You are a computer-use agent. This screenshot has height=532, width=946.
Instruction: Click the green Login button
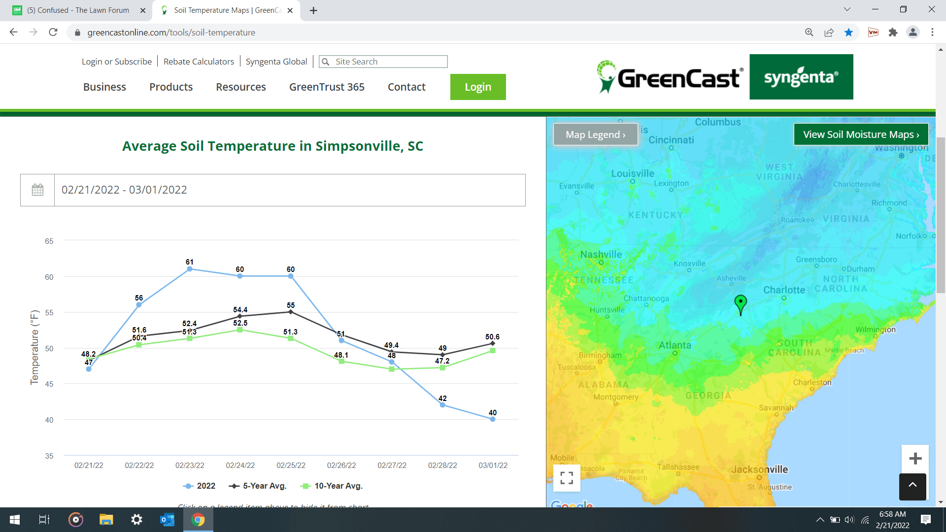(x=477, y=87)
